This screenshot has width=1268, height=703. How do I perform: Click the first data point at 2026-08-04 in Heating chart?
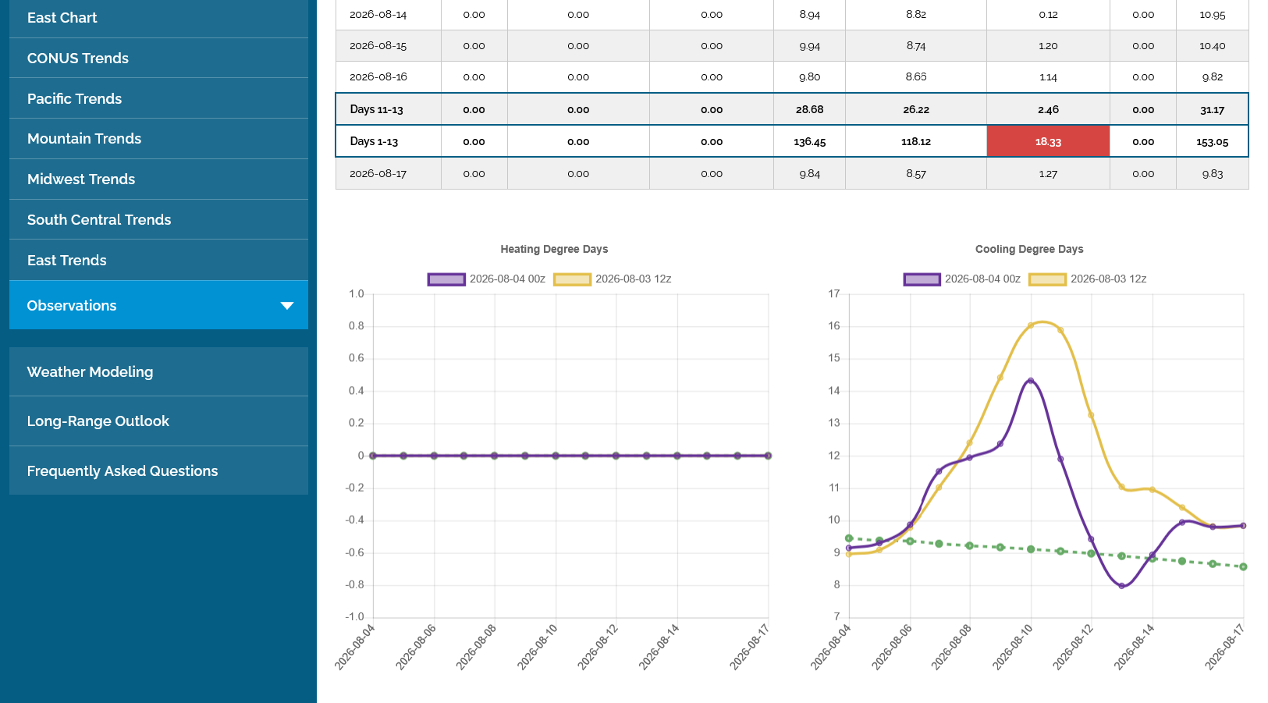[373, 456]
